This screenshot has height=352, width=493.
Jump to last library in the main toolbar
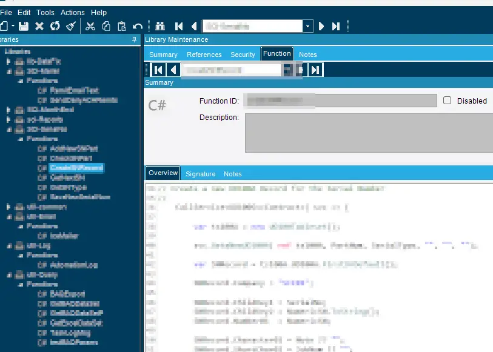coord(336,26)
